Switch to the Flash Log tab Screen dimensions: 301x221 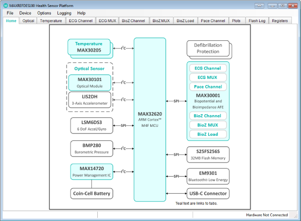[257, 21]
